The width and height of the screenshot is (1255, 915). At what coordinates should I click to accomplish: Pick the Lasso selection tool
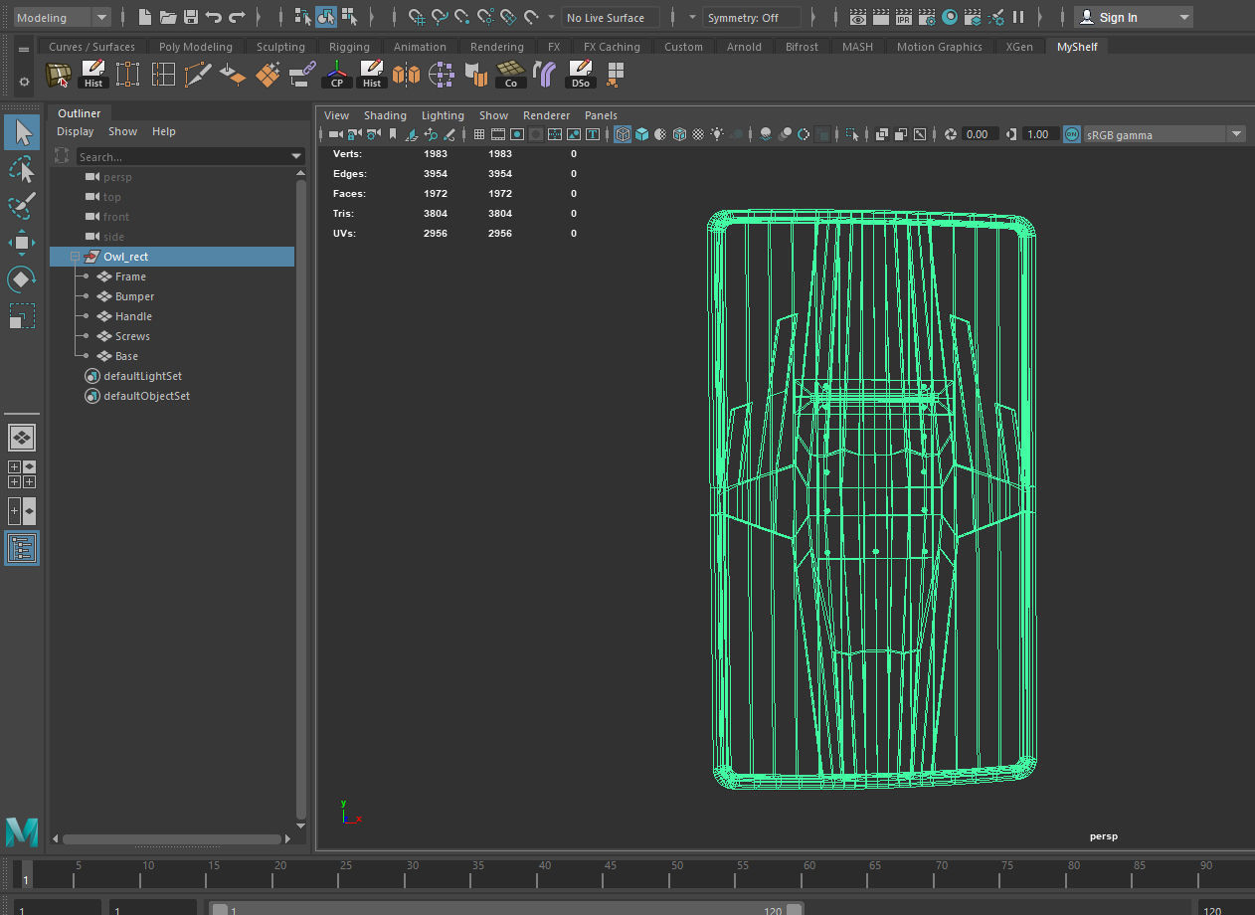pyautogui.click(x=22, y=170)
